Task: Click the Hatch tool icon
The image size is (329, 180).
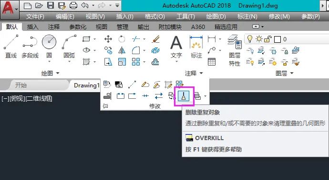Action: 86,62
